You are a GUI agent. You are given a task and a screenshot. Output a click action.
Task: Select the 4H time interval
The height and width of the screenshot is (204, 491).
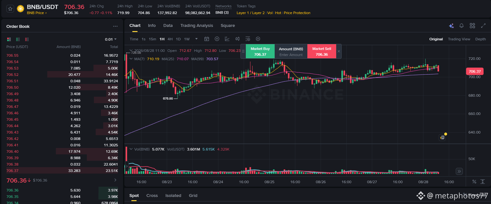170,39
